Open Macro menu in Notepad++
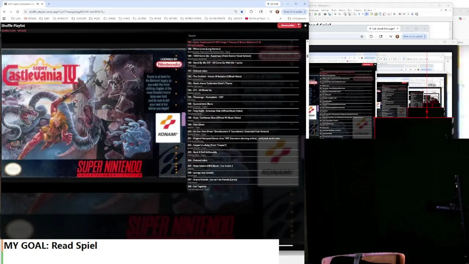 tap(342, 10)
